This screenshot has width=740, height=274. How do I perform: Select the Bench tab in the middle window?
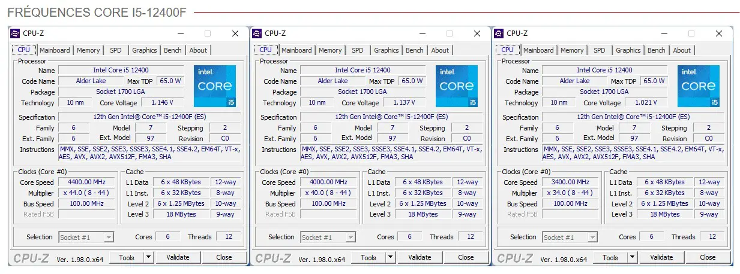[415, 50]
